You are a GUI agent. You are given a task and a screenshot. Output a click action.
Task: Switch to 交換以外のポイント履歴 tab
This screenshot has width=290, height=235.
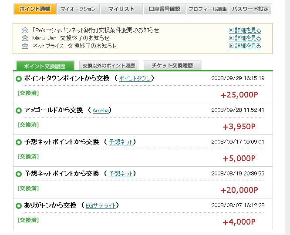click(x=108, y=66)
